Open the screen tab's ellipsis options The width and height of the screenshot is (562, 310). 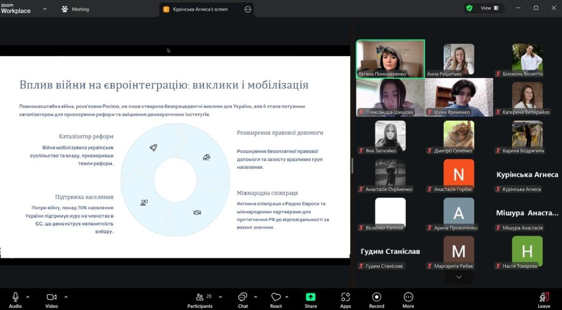248,9
